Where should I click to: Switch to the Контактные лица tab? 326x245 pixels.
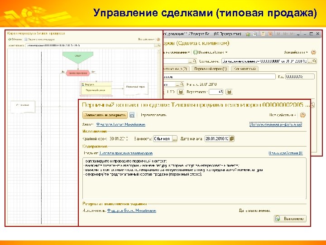pos(176,69)
